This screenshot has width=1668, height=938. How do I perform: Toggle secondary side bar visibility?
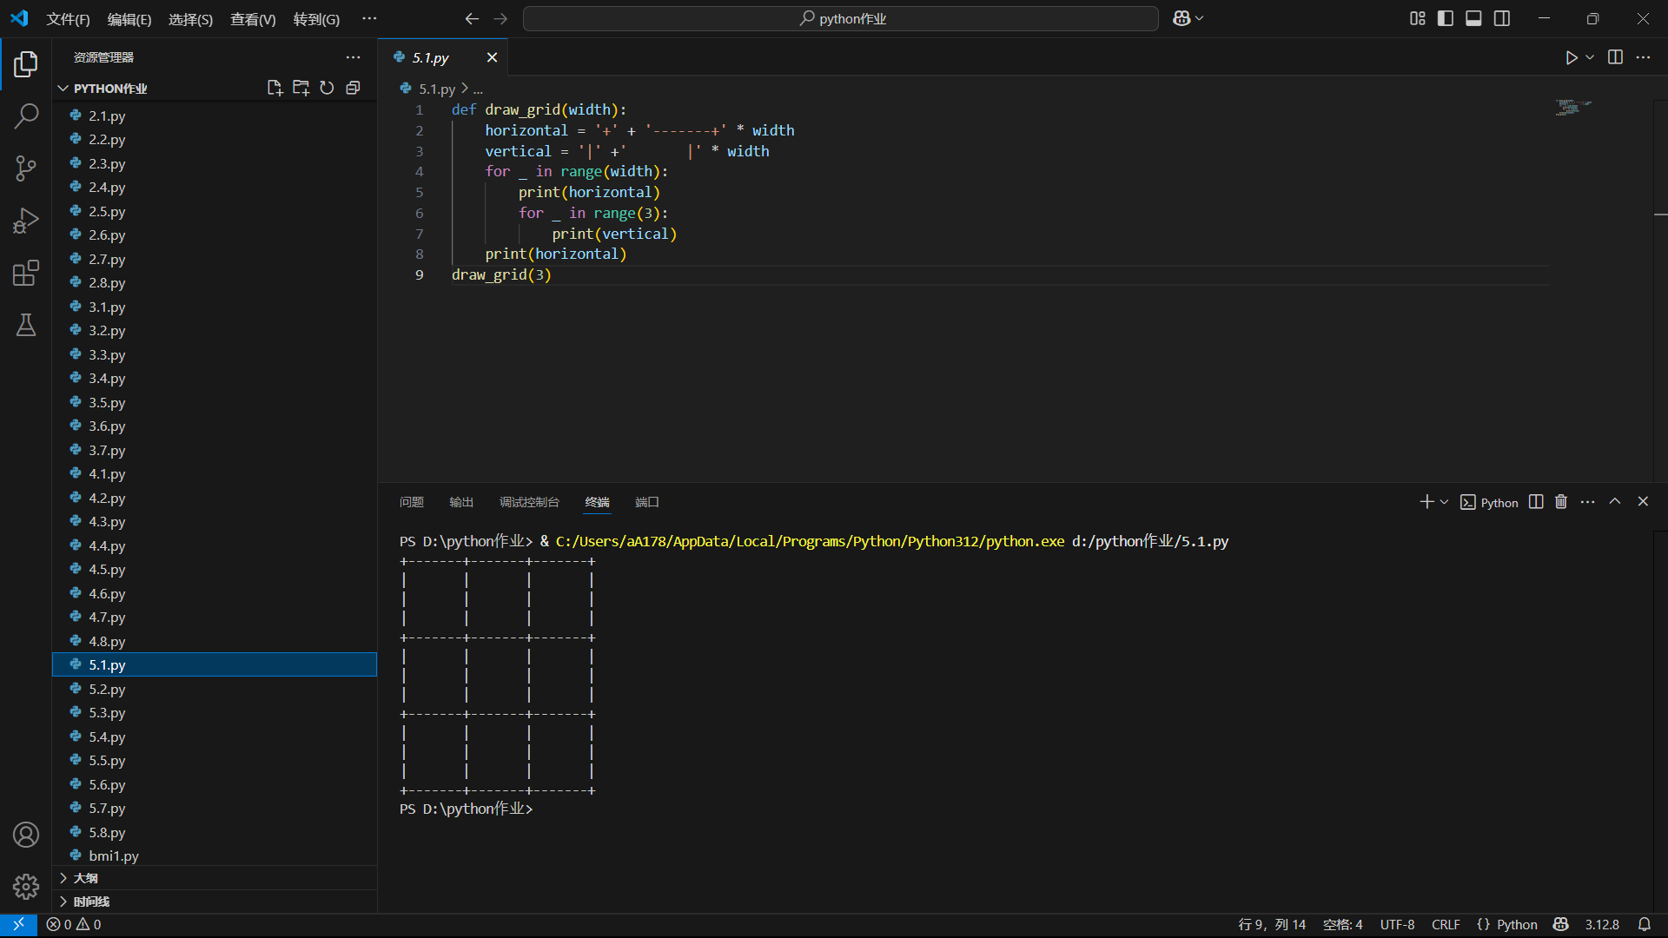(x=1502, y=18)
